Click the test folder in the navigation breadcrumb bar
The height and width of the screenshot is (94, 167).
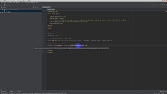[1, 5]
